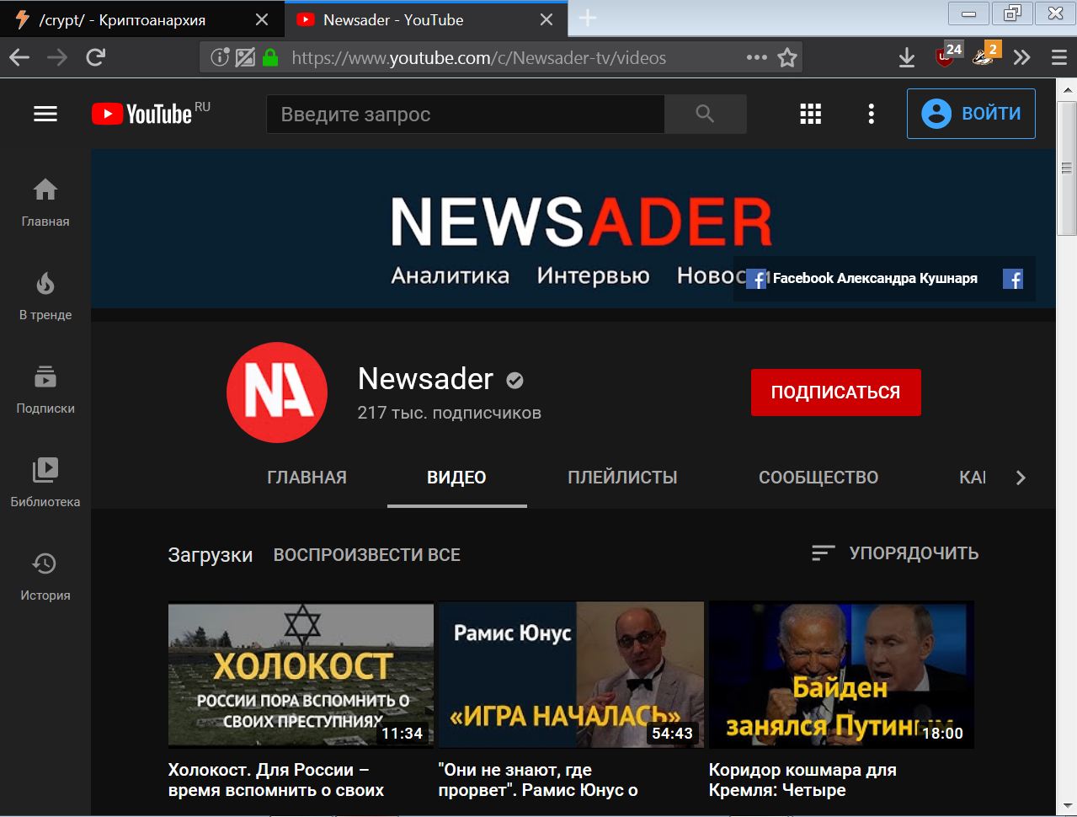The width and height of the screenshot is (1077, 817).
Task: Open История history section
Action: tap(45, 577)
